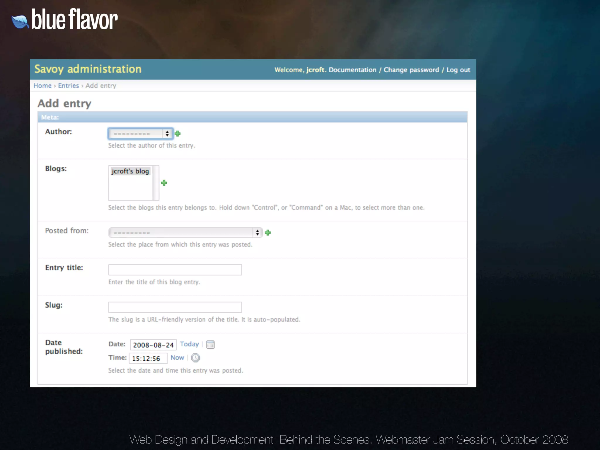Click the green plus beside Author dropdown
The height and width of the screenshot is (450, 600).
[x=178, y=134]
